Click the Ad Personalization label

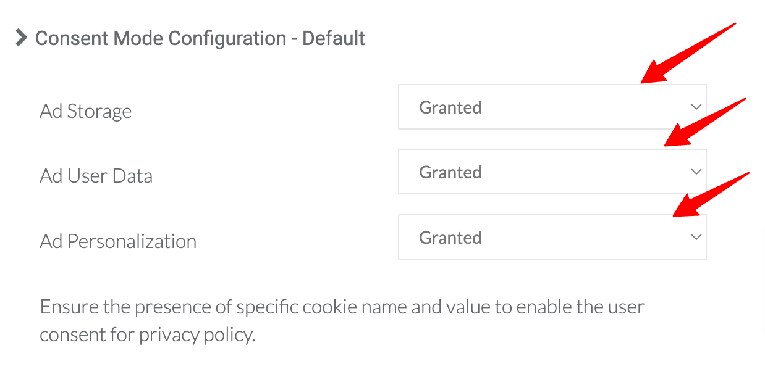117,241
